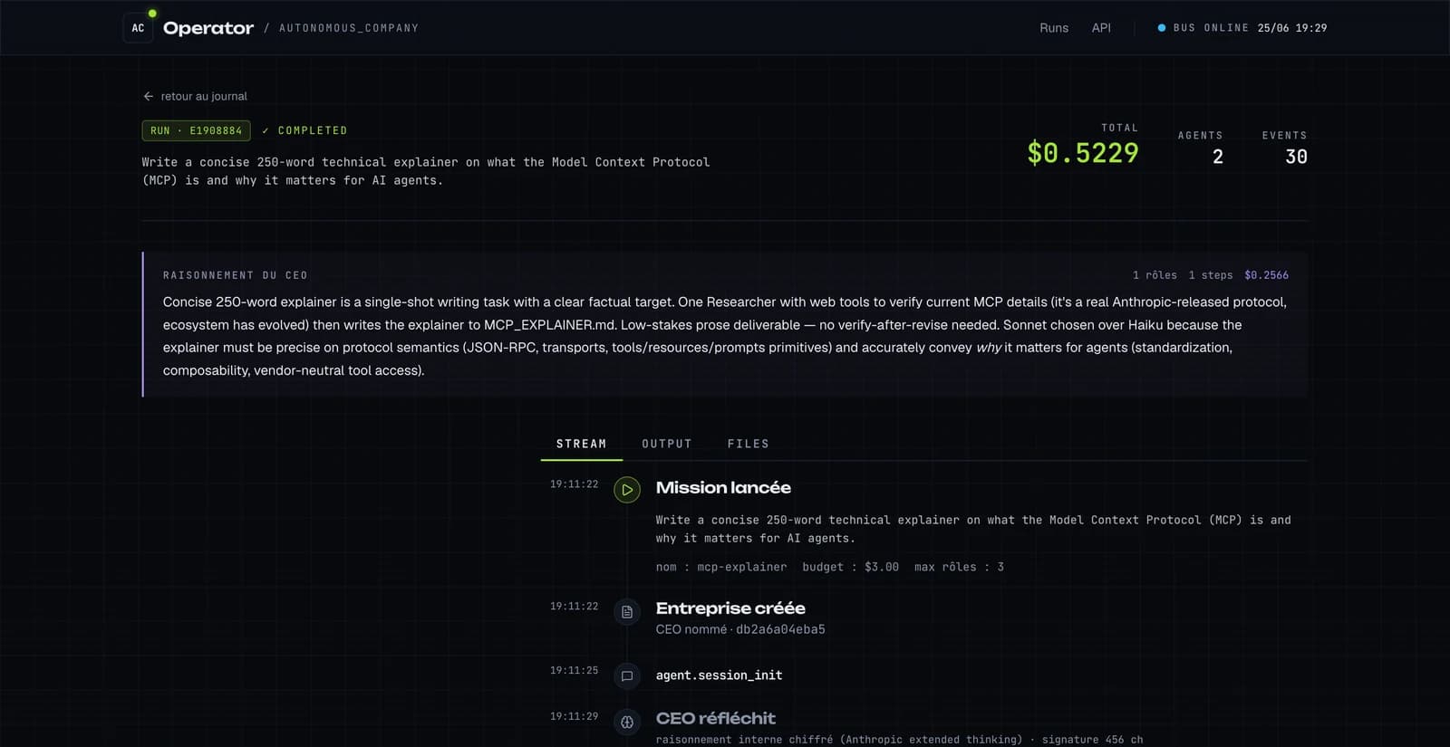
Task: Click the CEO réfléchit brain icon
Action: (x=627, y=723)
